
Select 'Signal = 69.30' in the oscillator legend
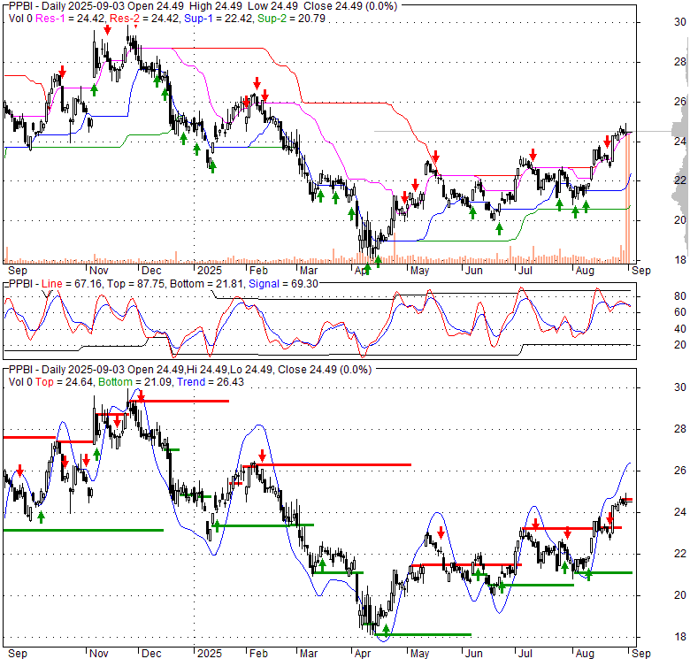[x=283, y=284]
